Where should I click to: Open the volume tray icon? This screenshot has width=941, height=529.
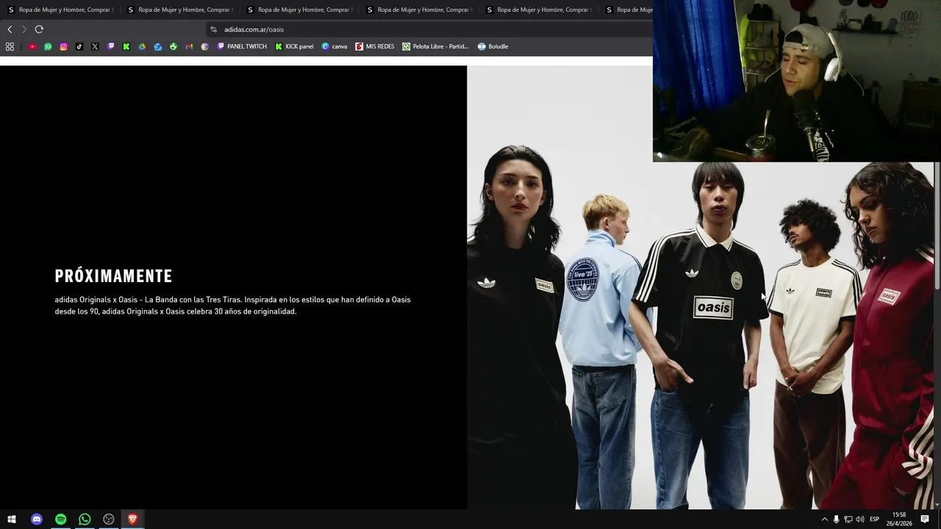coord(859,519)
